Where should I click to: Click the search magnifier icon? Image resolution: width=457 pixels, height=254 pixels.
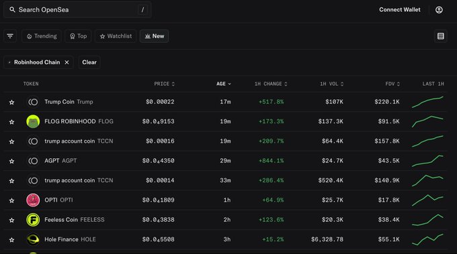point(12,9)
